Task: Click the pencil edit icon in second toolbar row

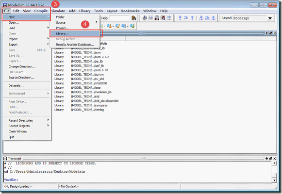Action: pos(117,26)
